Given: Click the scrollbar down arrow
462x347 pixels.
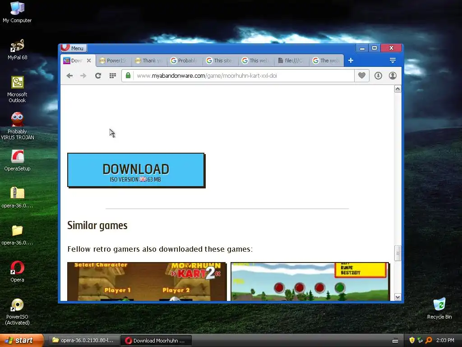Looking at the screenshot, I should click(397, 297).
